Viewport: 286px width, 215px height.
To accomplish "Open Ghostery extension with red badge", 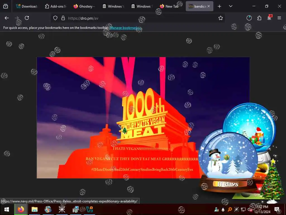I will [270, 18].
